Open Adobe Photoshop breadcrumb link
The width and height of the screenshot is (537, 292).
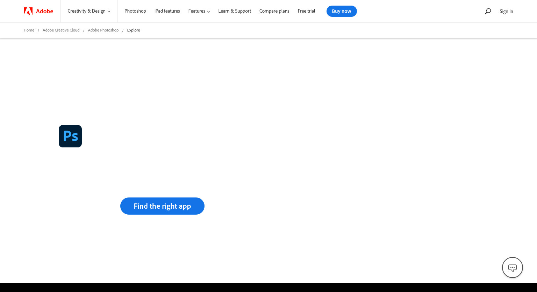click(x=103, y=30)
